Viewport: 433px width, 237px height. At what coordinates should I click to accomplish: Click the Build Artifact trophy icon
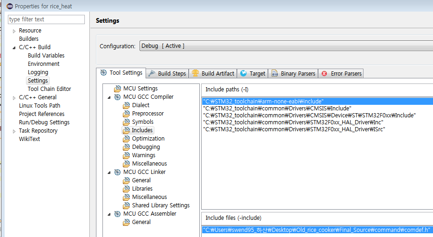[x=196, y=73]
